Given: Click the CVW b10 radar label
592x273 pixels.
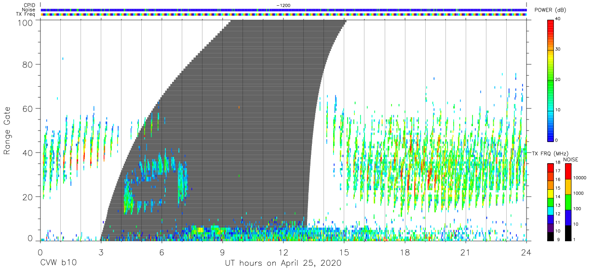Looking at the screenshot, I should 58,263.
